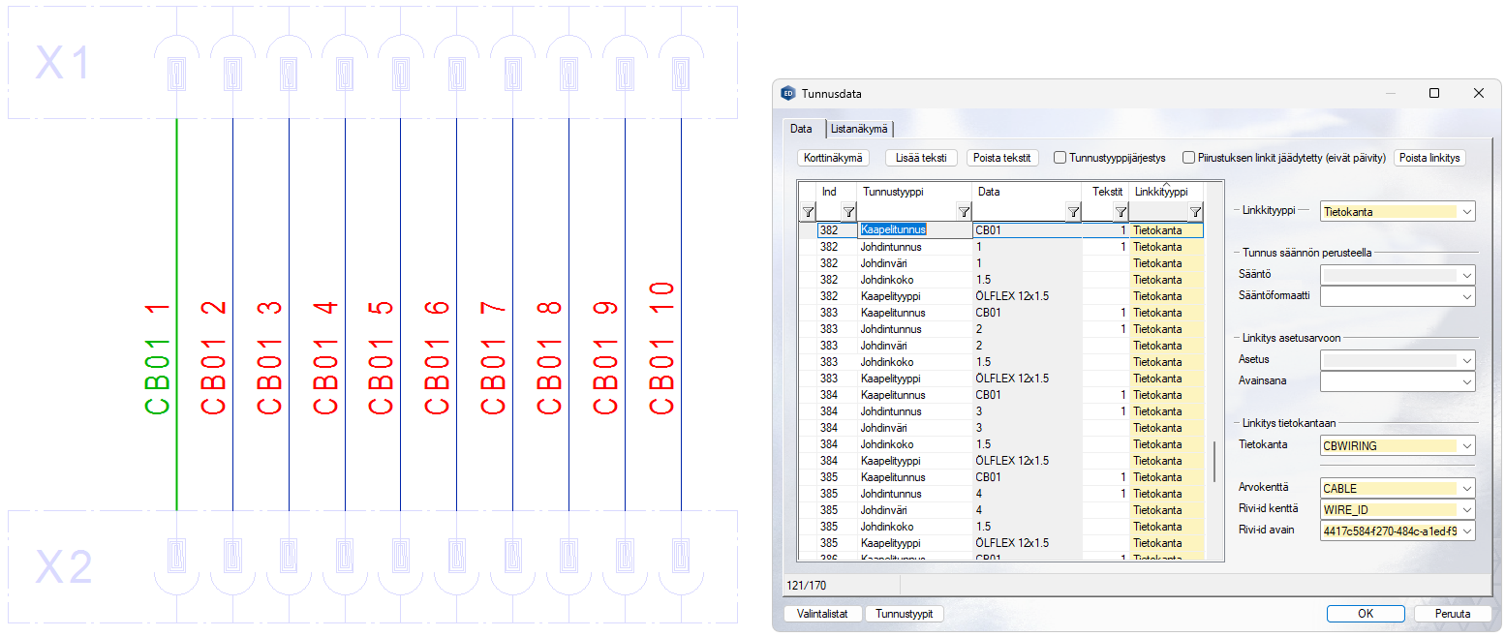Click the row-selector filter icon at table left

point(808,212)
